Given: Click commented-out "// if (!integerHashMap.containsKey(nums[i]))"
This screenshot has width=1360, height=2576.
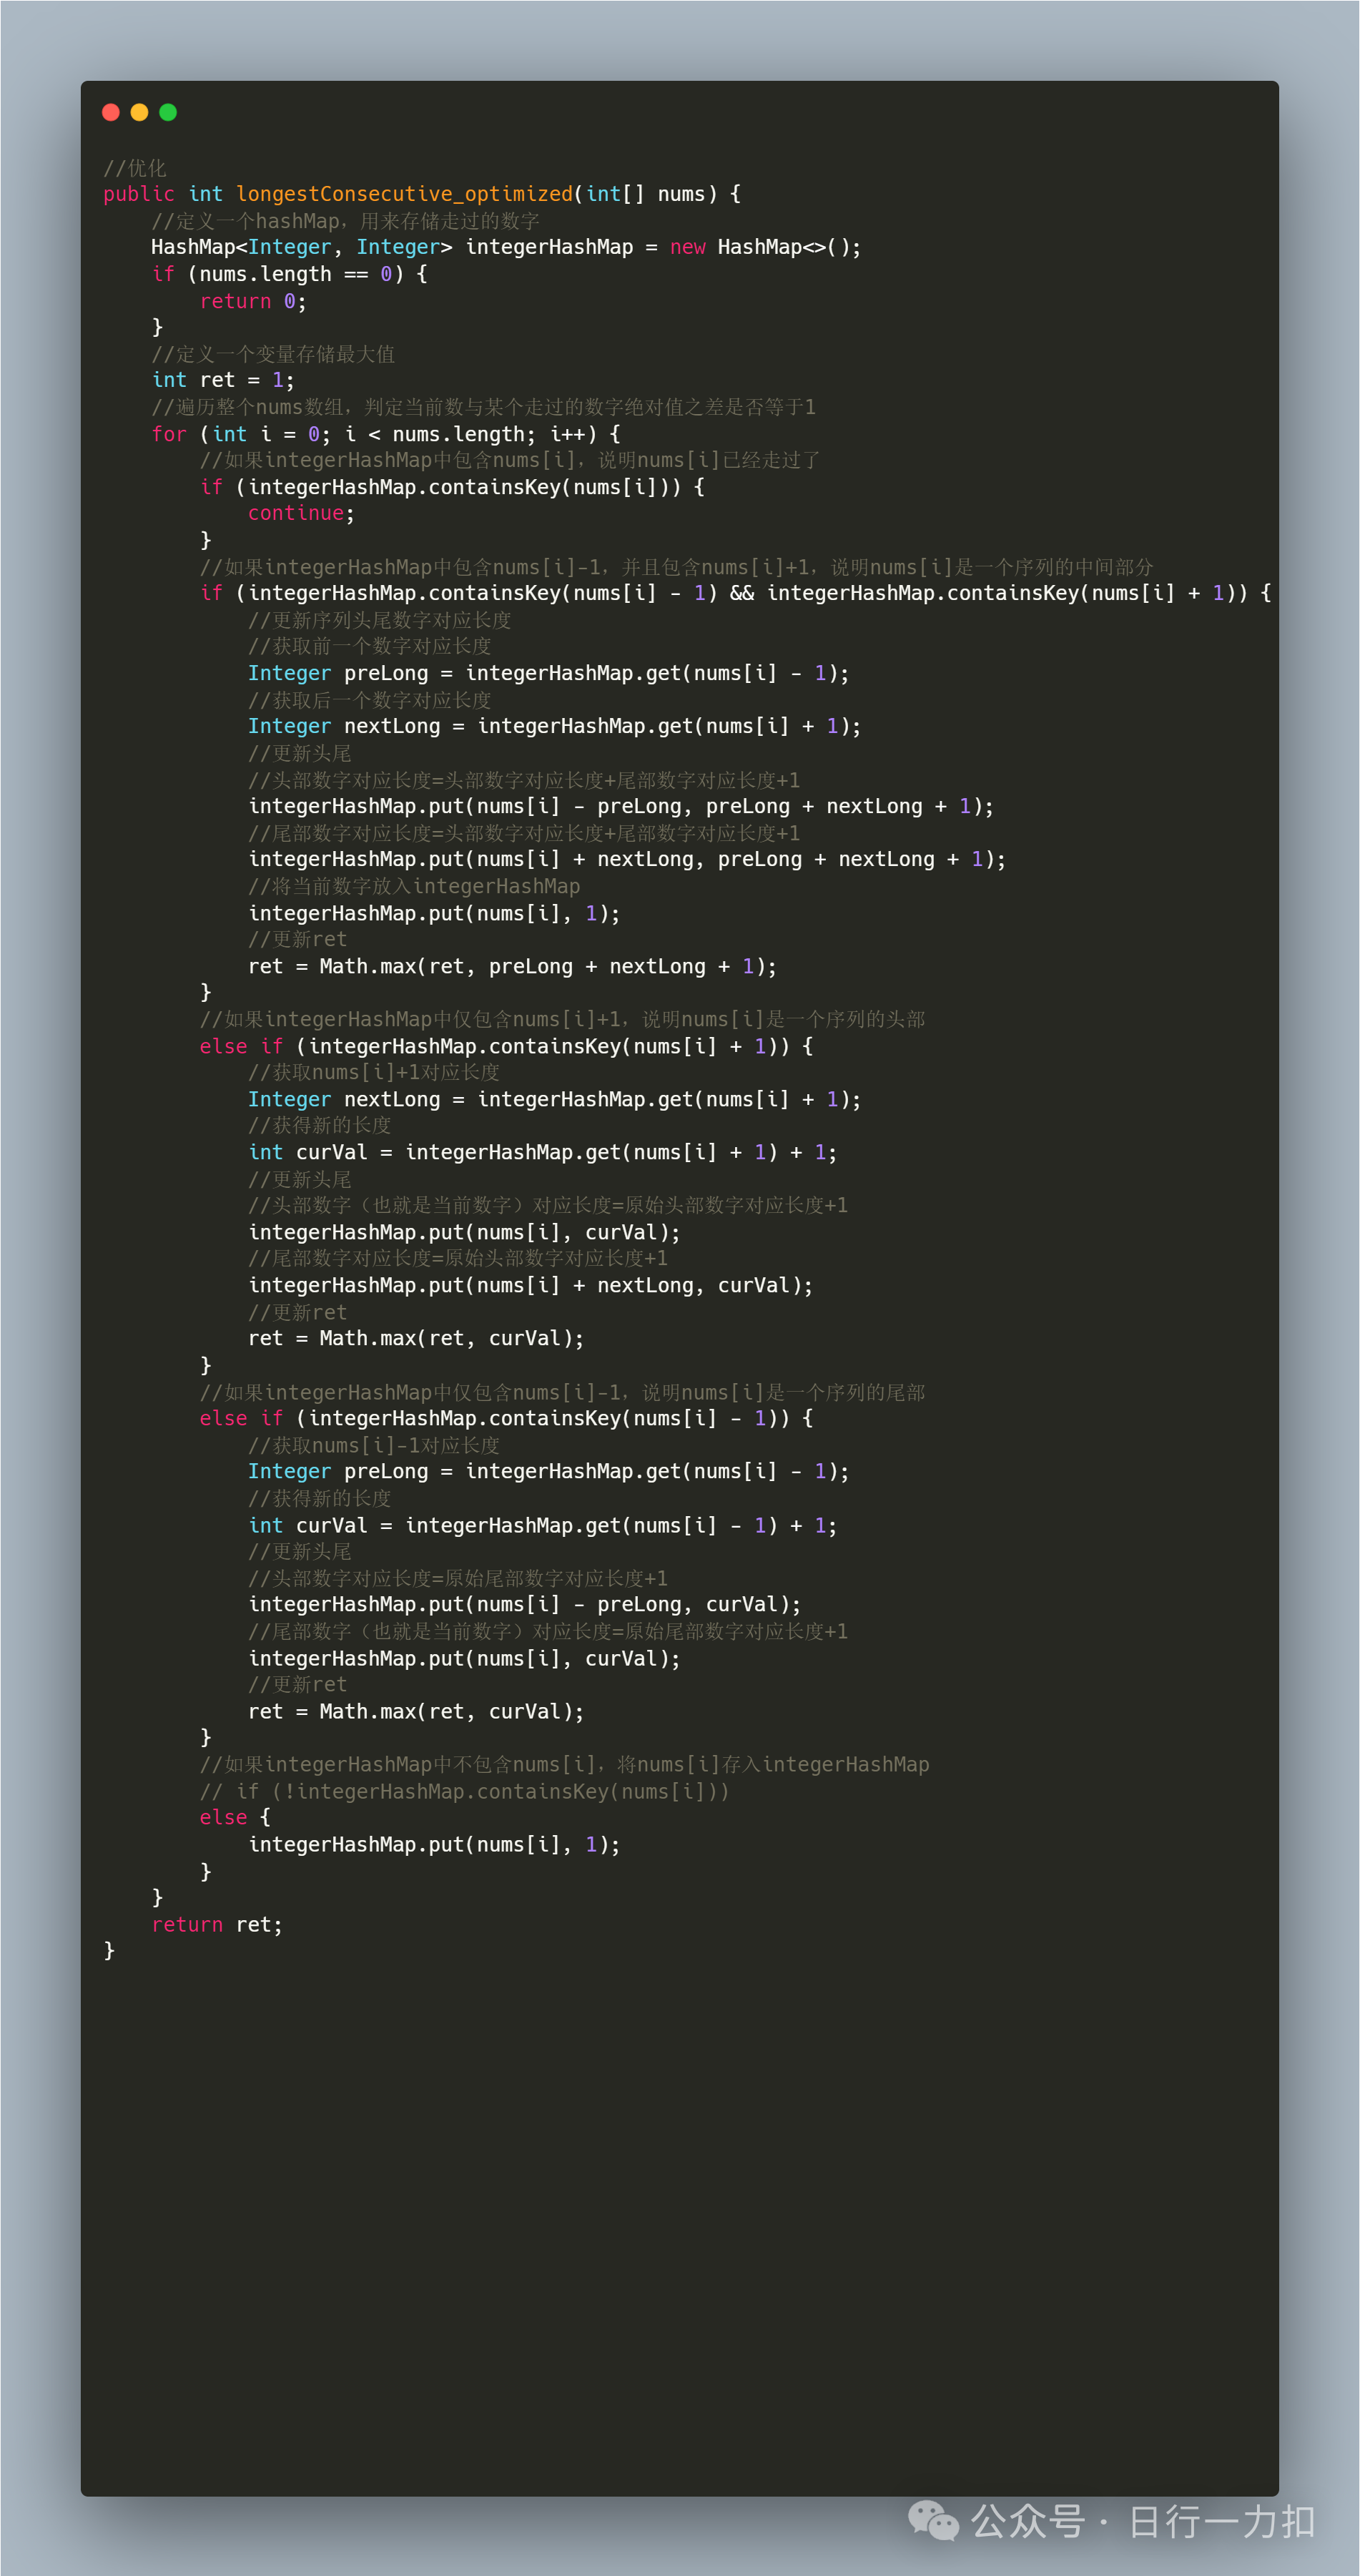Looking at the screenshot, I should tap(465, 1791).
